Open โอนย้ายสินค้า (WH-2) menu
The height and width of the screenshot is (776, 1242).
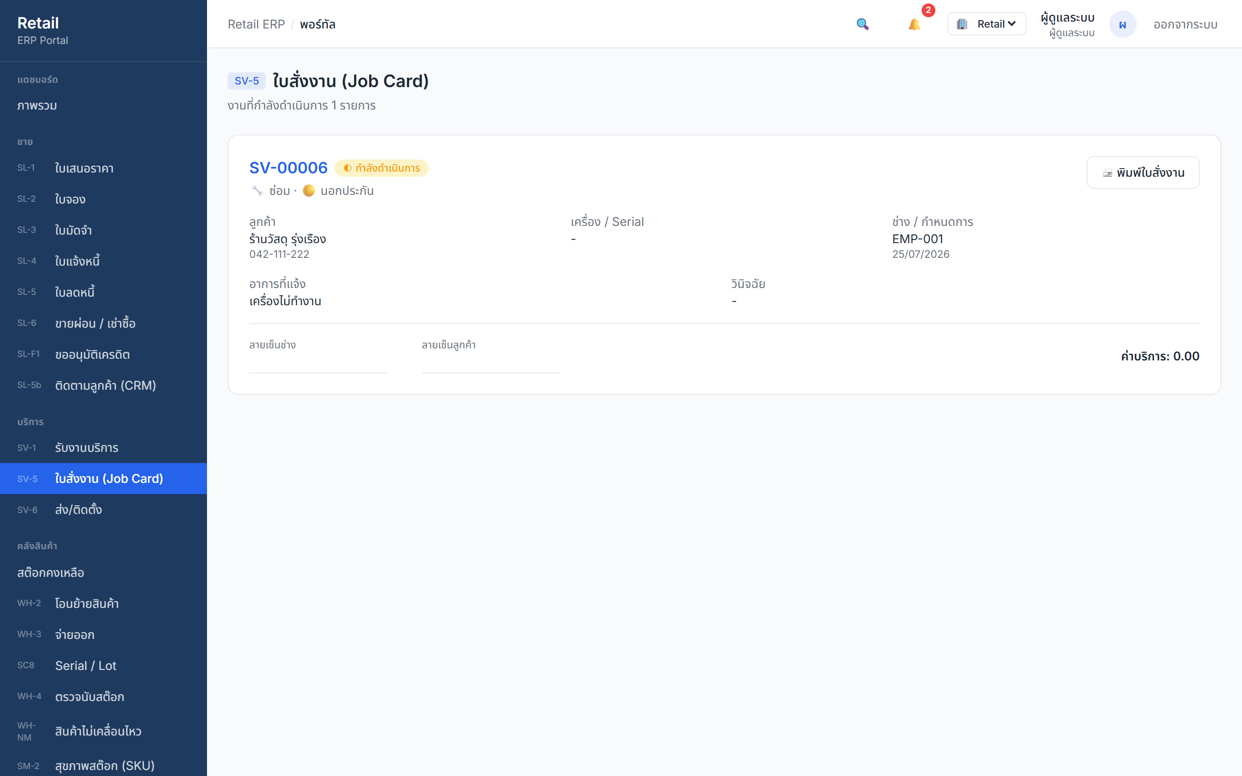103,603
